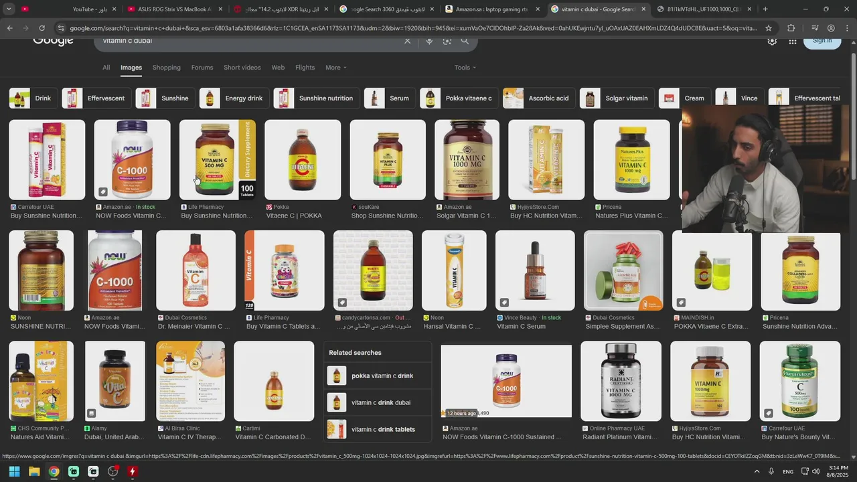Expand the Tools dropdown

(x=465, y=68)
